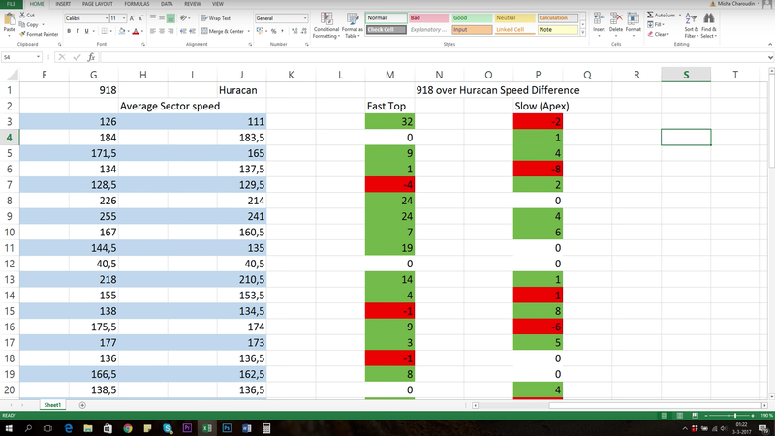Open Photoshop from the taskbar
The image size is (775, 436).
227,428
